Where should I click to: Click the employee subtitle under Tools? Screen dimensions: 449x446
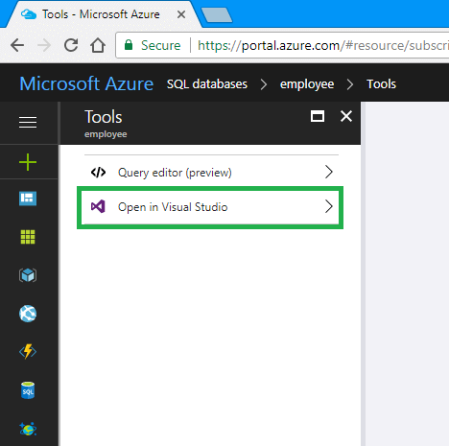click(106, 134)
